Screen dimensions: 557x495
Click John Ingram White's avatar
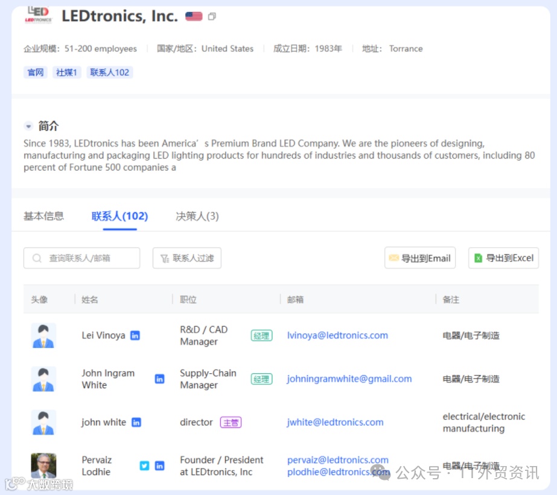pos(43,379)
